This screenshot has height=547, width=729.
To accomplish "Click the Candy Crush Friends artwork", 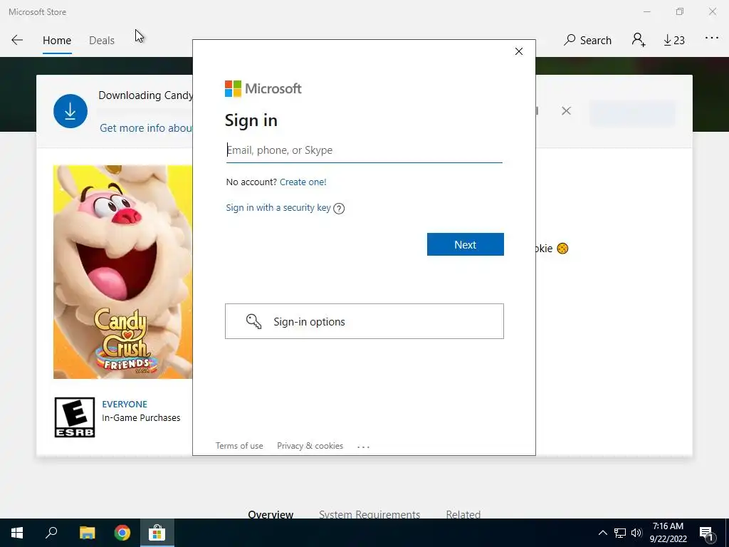I will (122, 272).
